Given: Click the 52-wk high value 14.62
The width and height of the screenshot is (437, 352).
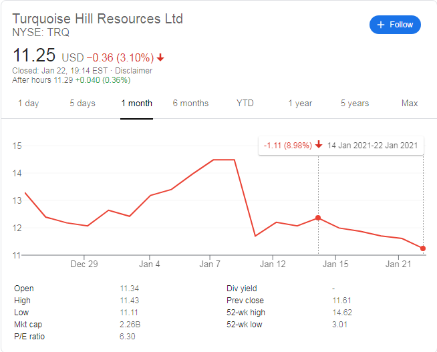Looking at the screenshot, I should [x=342, y=312].
